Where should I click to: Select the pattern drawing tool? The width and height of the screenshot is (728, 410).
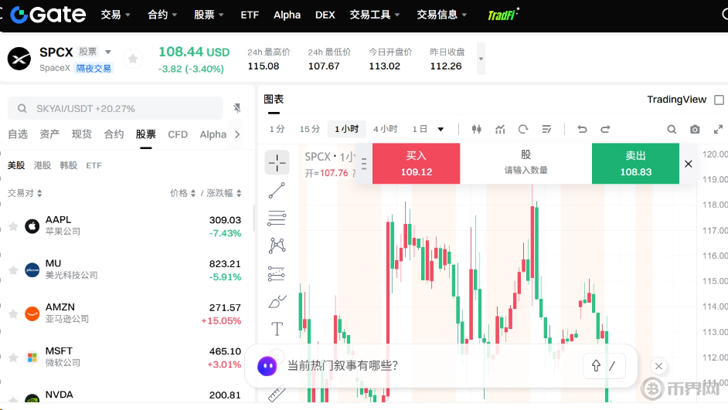point(277,246)
